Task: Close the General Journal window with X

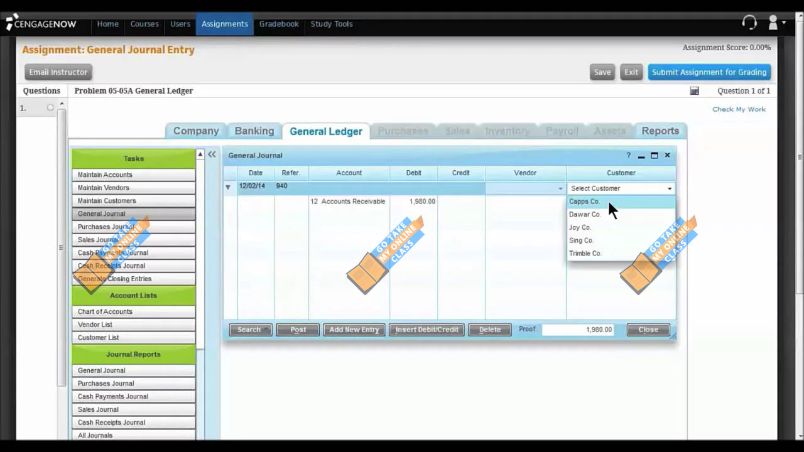Action: (667, 155)
